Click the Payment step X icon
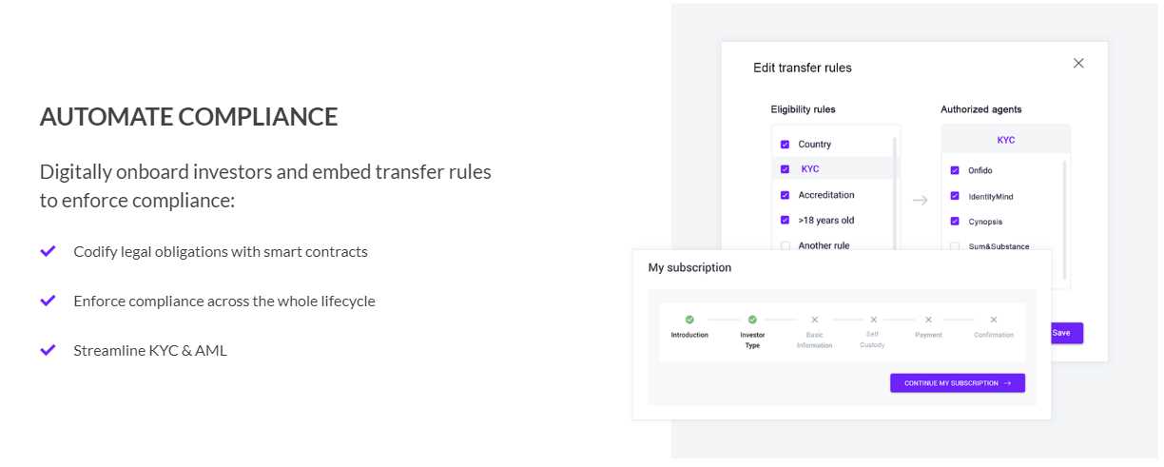 (928, 320)
